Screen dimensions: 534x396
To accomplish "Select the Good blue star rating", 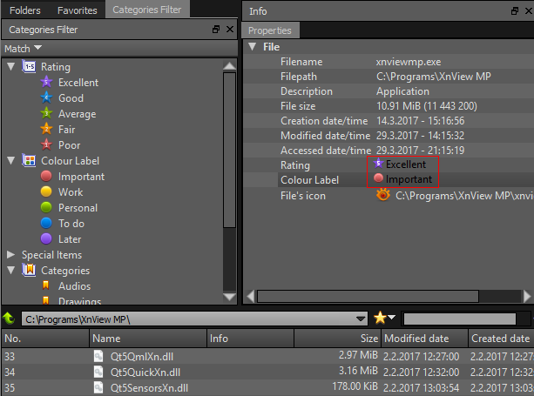I will tap(46, 98).
